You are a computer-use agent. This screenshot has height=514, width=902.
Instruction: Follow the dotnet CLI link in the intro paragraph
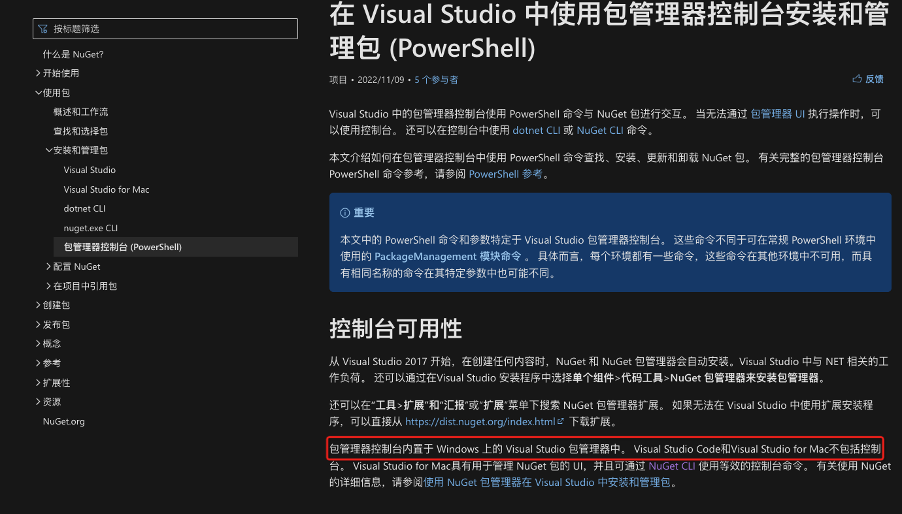[536, 130]
